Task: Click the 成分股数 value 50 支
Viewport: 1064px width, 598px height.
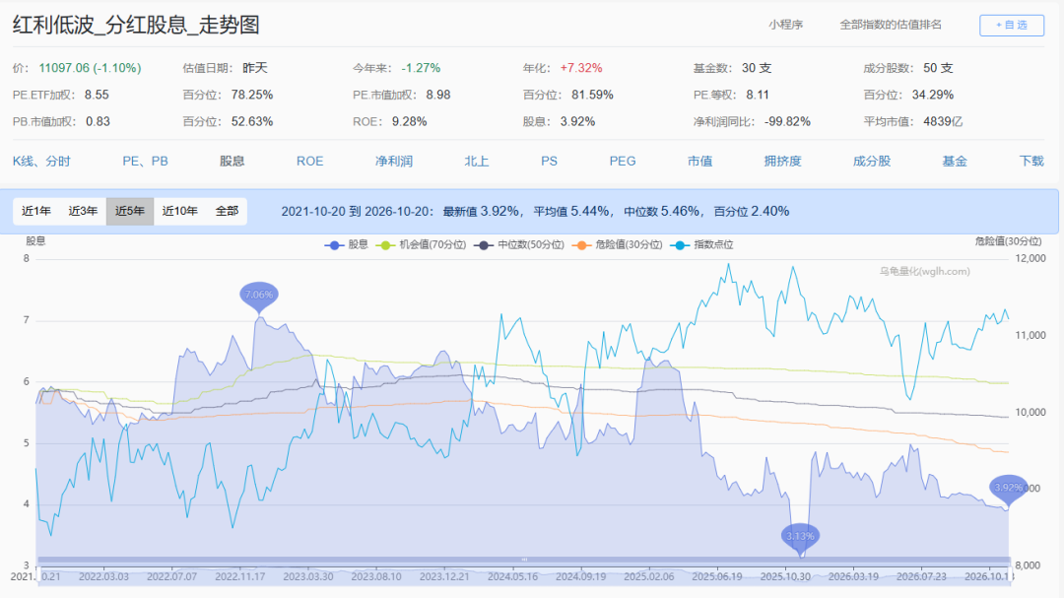Action: pyautogui.click(x=938, y=68)
